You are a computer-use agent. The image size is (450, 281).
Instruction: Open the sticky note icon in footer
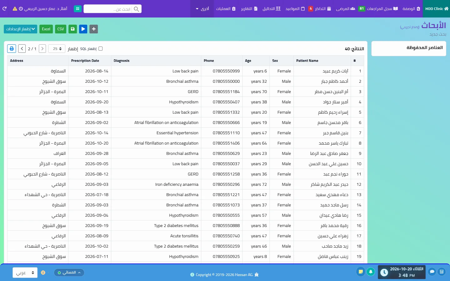(361, 272)
